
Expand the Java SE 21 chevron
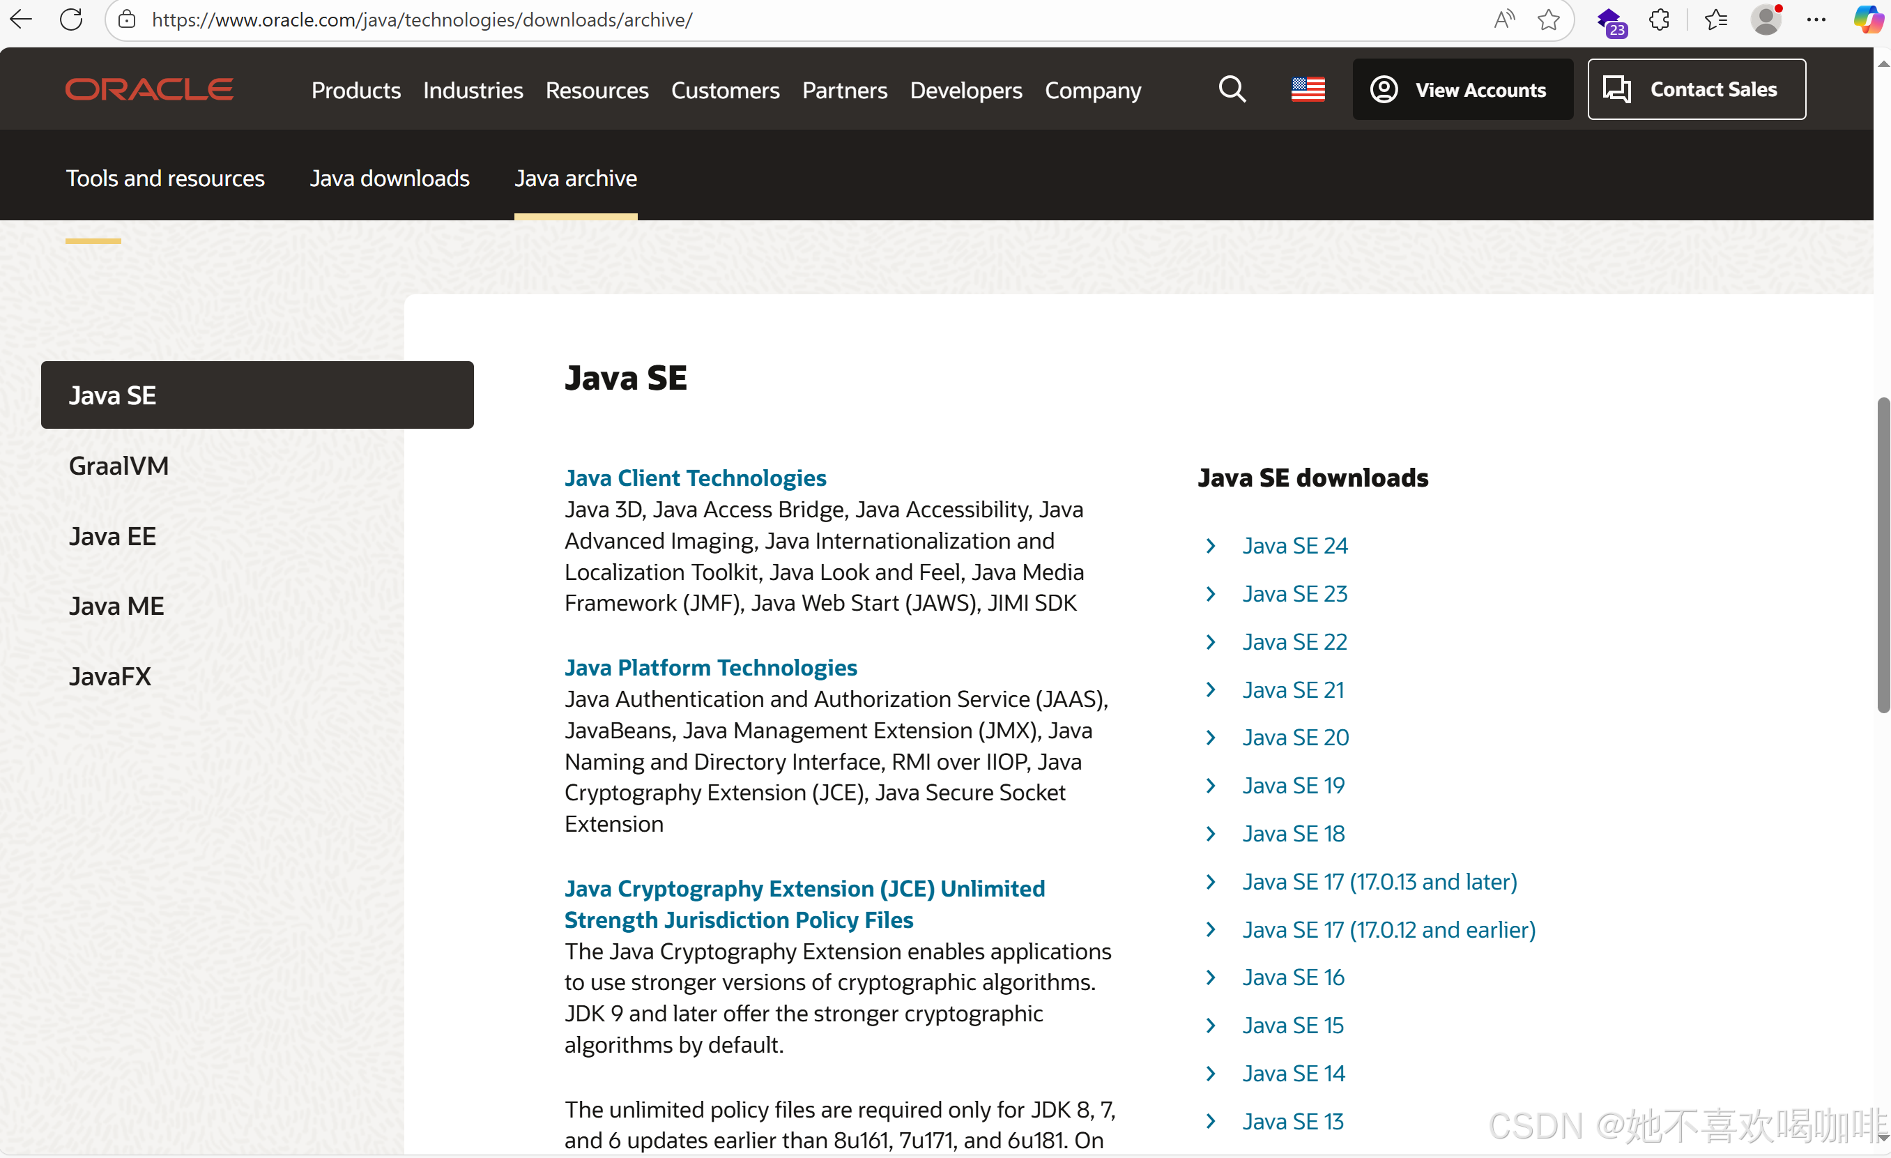pyautogui.click(x=1211, y=690)
